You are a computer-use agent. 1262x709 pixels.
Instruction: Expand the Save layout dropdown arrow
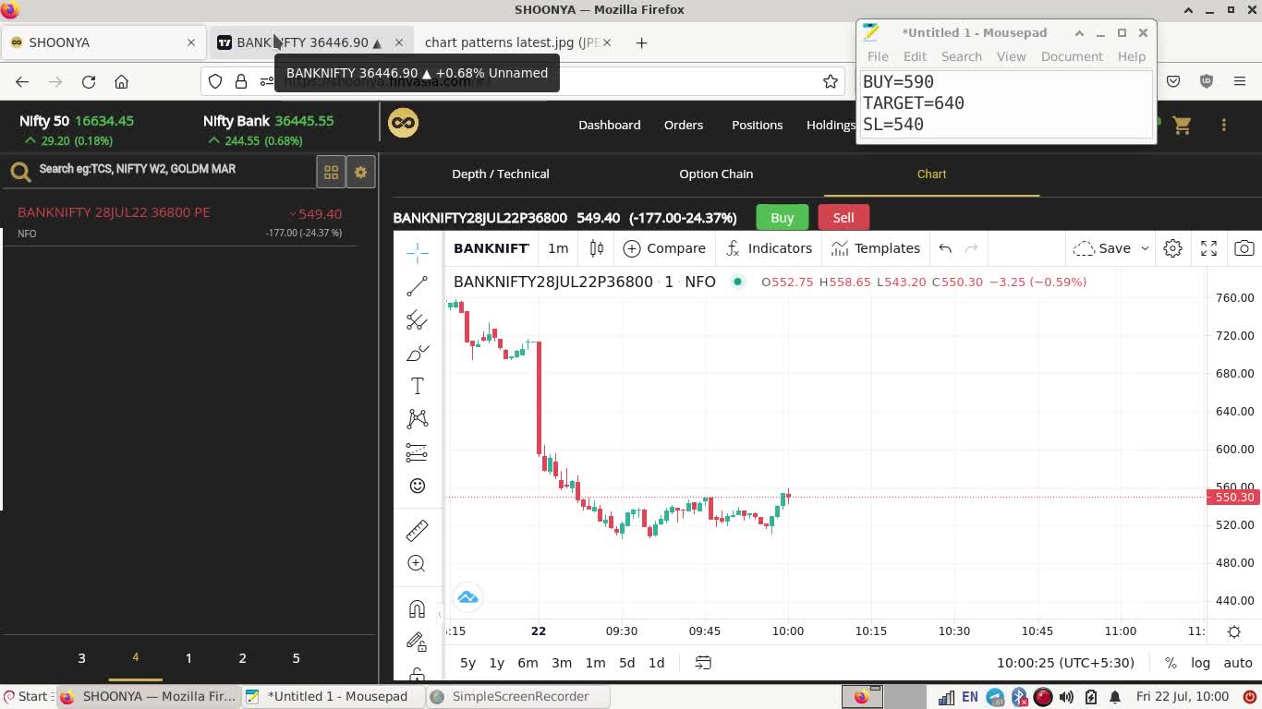1145,248
